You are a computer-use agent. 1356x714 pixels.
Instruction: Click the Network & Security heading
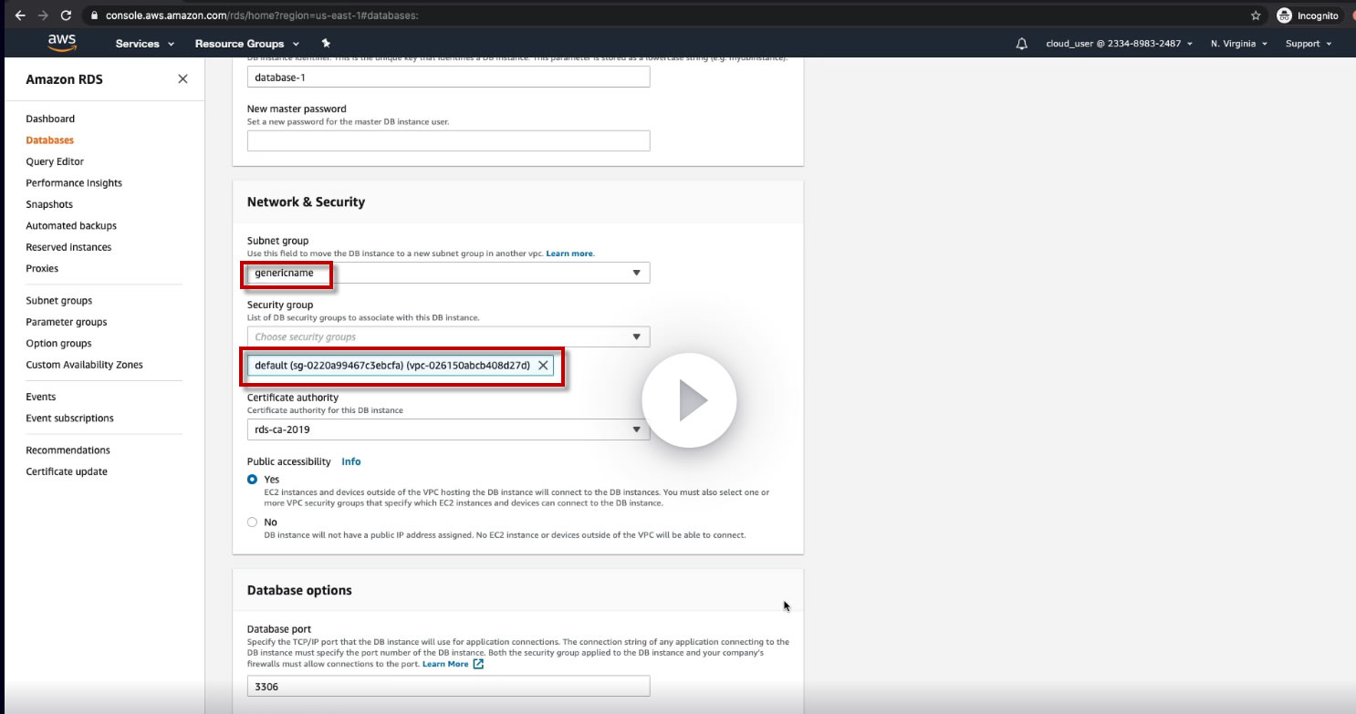coord(306,202)
